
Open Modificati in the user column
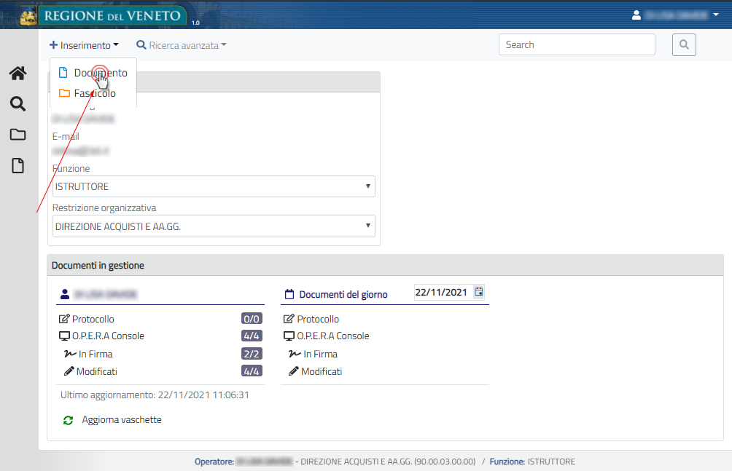[97, 372]
